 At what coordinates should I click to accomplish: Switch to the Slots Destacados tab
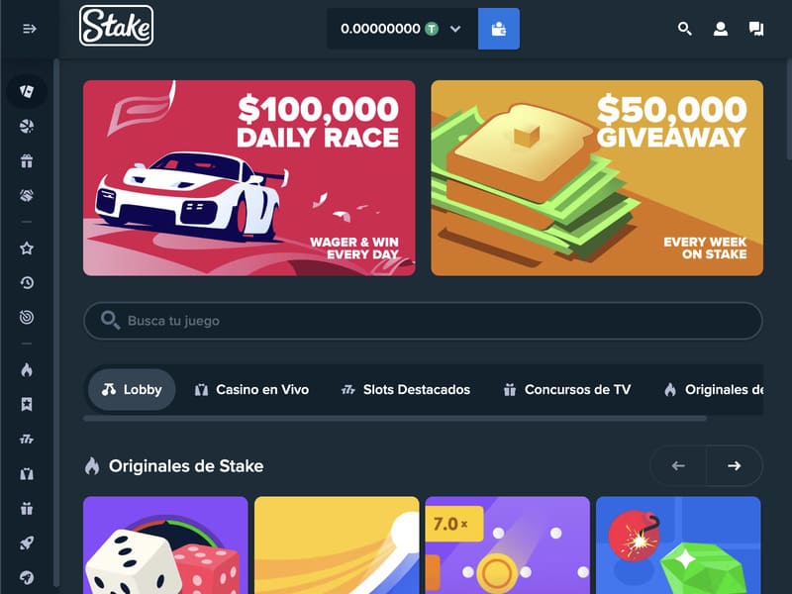point(406,389)
